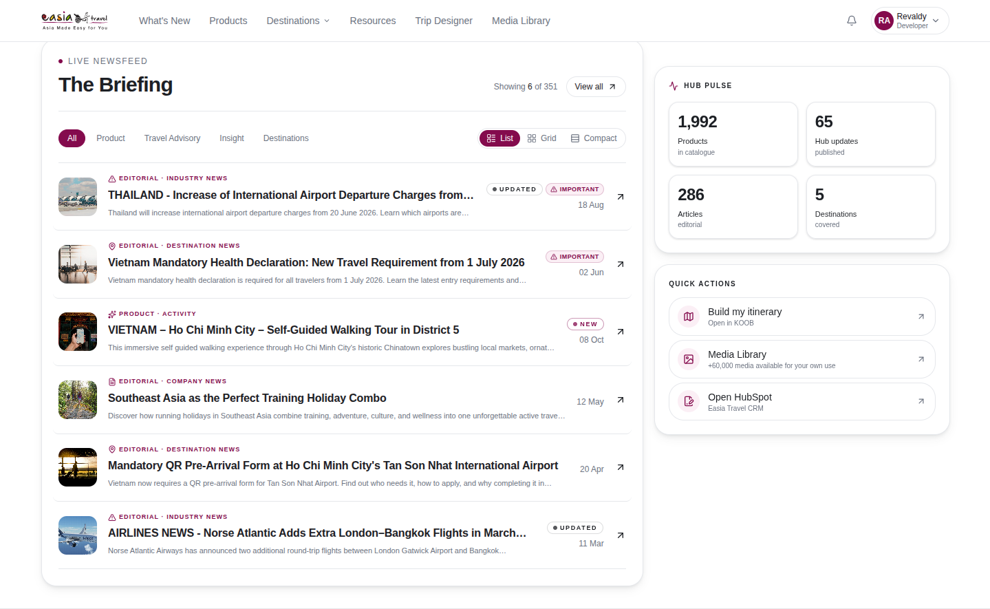
Task: Click arrow on Media Library quick action
Action: 921,359
